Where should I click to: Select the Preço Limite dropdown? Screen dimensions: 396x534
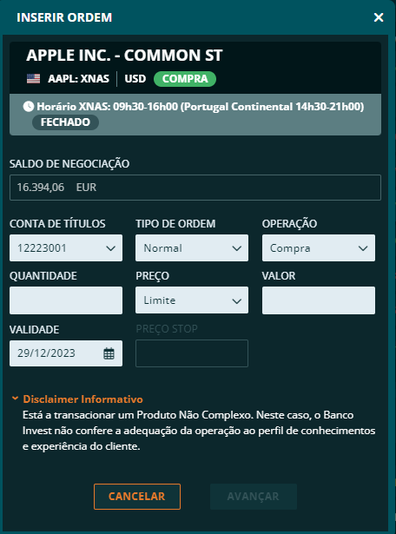click(x=192, y=300)
